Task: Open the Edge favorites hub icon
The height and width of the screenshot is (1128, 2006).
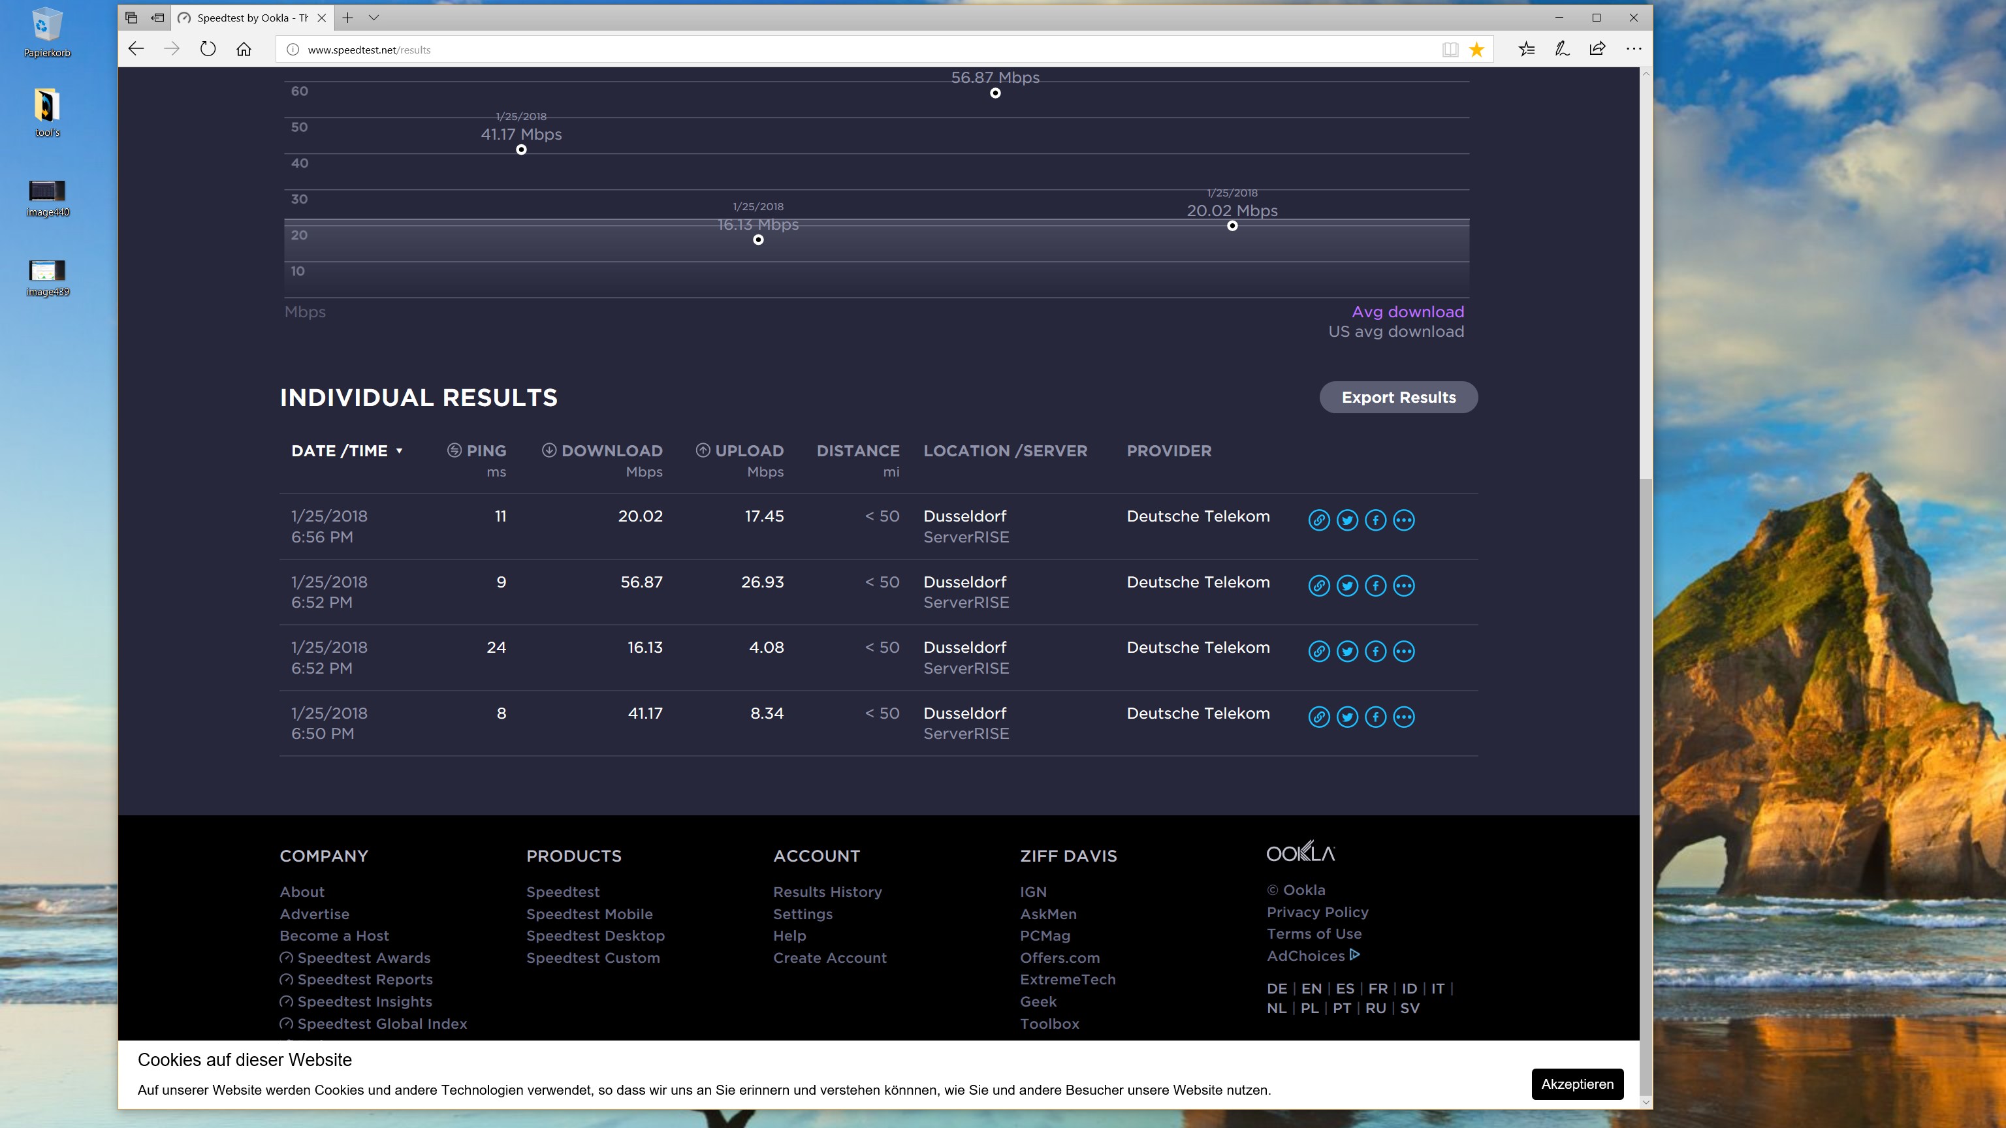Action: (1526, 49)
